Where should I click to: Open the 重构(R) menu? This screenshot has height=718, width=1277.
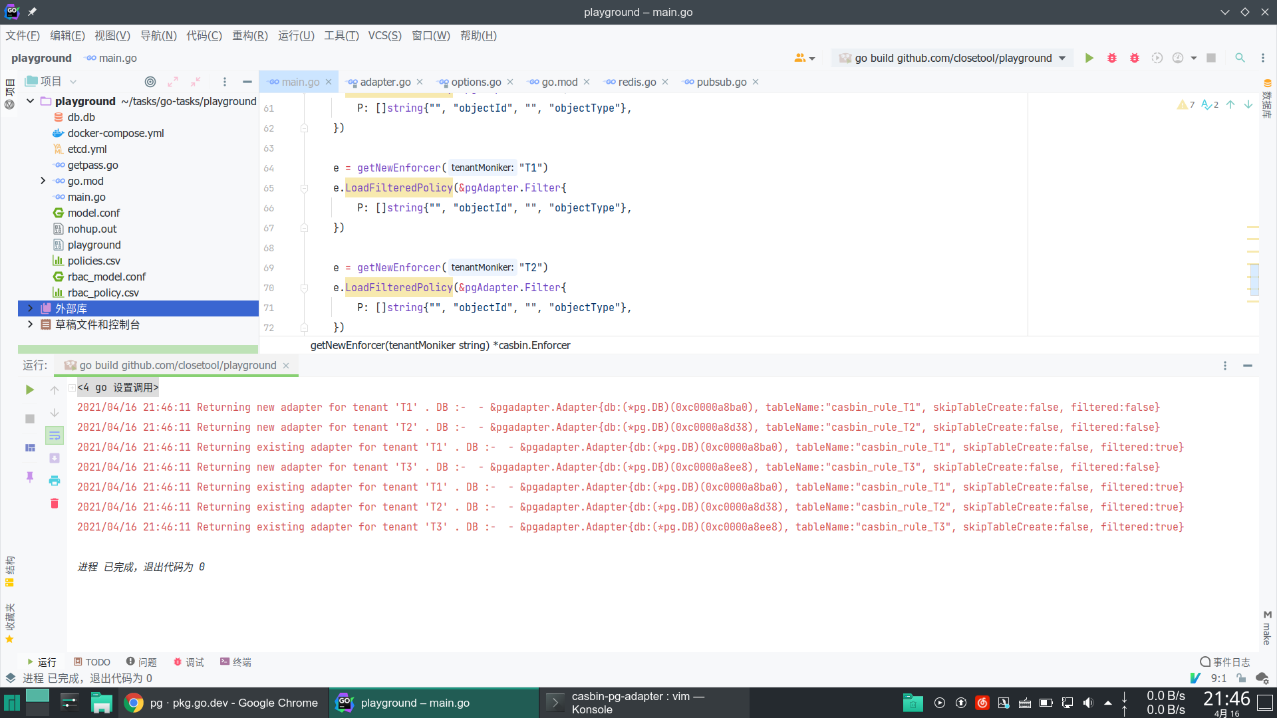click(x=250, y=36)
